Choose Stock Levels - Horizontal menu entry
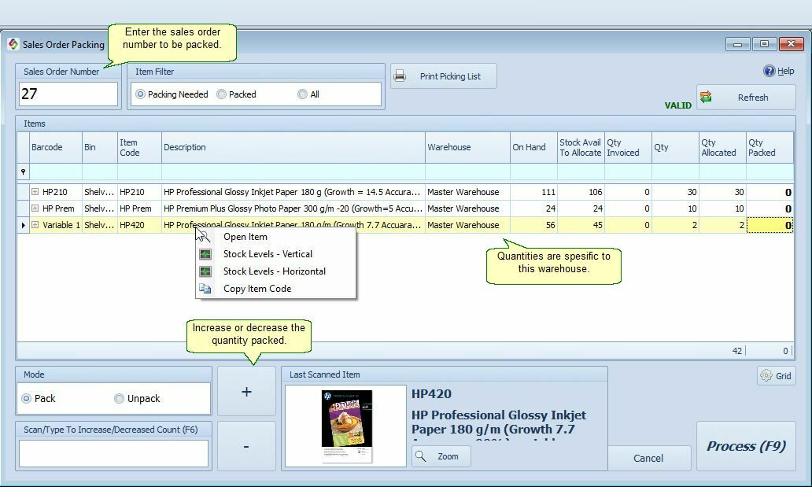The height and width of the screenshot is (487, 812). (x=275, y=271)
